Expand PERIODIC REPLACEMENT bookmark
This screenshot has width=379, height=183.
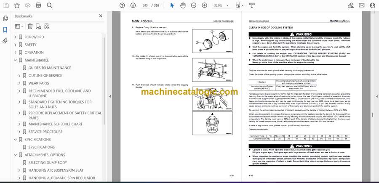pyautogui.click(x=19, y=113)
